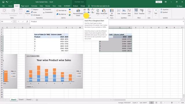Open the Maps chart button
Screen dimensions: 185x104
pos(98,12)
